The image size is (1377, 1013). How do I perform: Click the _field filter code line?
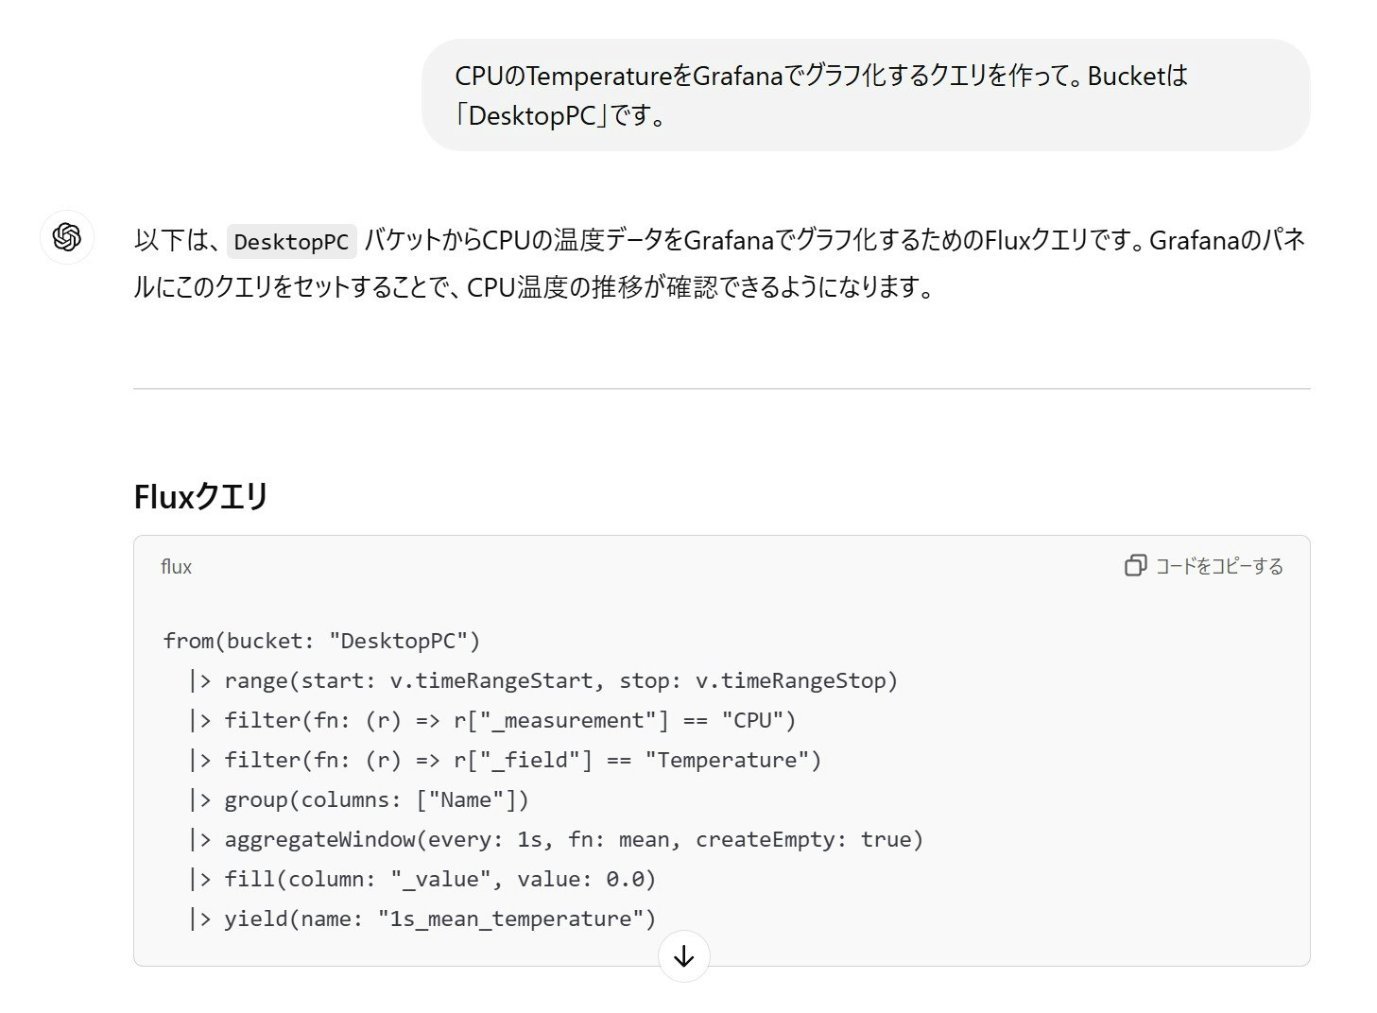pyautogui.click(x=505, y=760)
